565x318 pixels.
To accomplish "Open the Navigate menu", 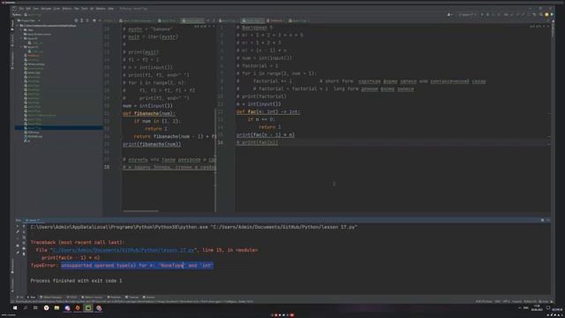I will click(x=46, y=9).
